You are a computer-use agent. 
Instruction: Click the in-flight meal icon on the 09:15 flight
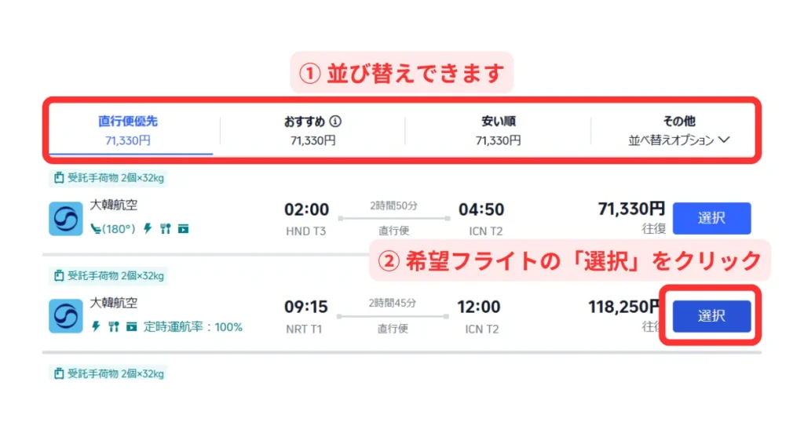[x=114, y=326]
